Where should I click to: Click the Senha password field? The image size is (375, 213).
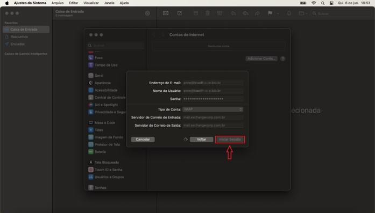[x=213, y=99]
